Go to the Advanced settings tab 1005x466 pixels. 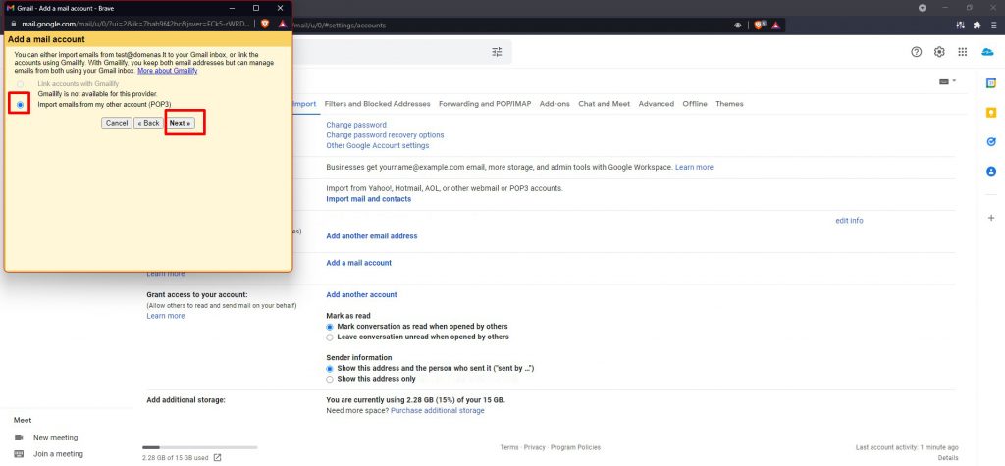(657, 104)
